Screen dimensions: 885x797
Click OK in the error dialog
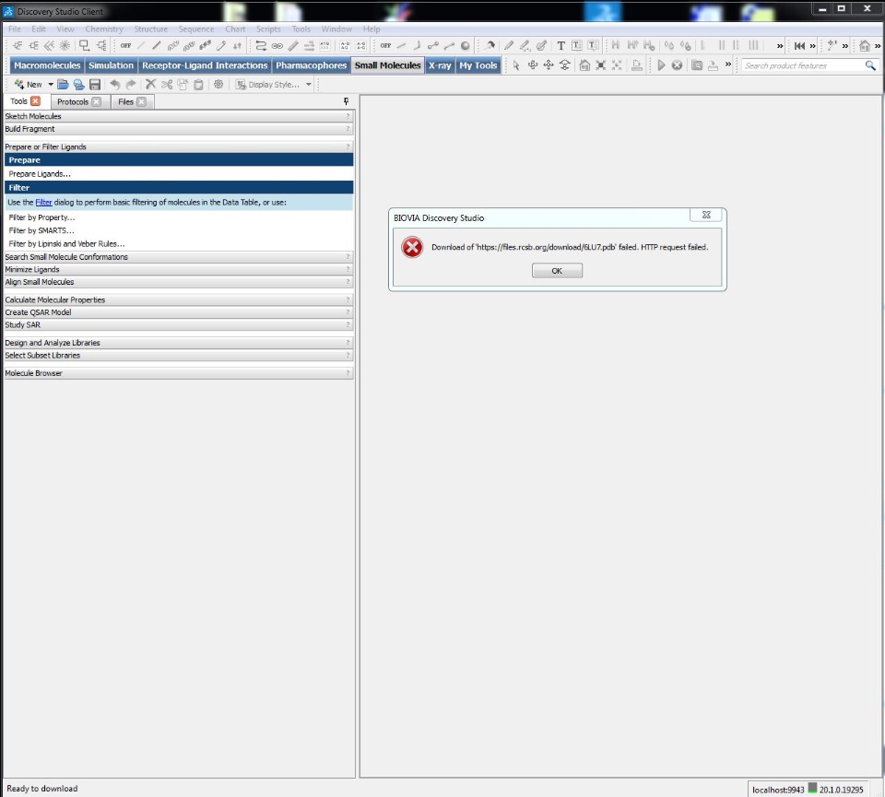(557, 271)
